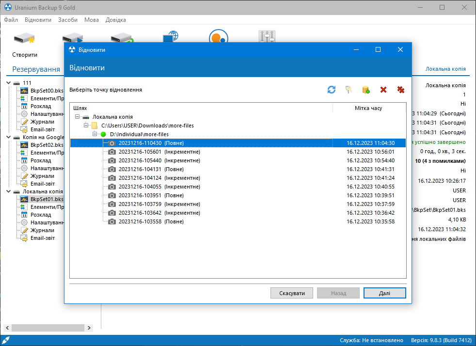This screenshot has height=346, width=476.
Task: Click the add backup source icon with the green plus
Action: point(366,90)
